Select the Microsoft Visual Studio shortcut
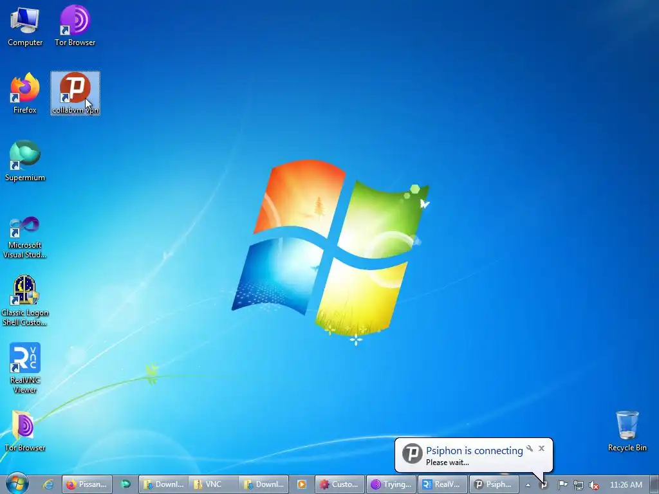The height and width of the screenshot is (494, 659). coord(25,238)
